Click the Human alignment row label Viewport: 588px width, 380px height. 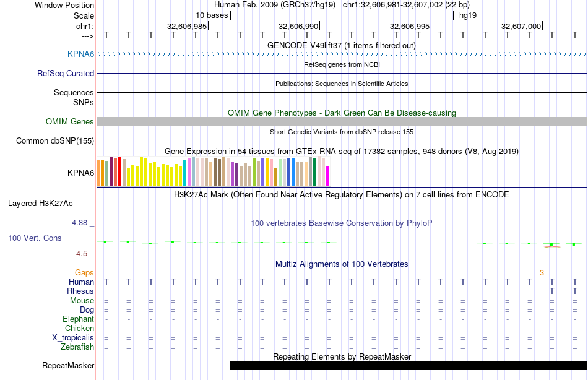pyautogui.click(x=81, y=282)
